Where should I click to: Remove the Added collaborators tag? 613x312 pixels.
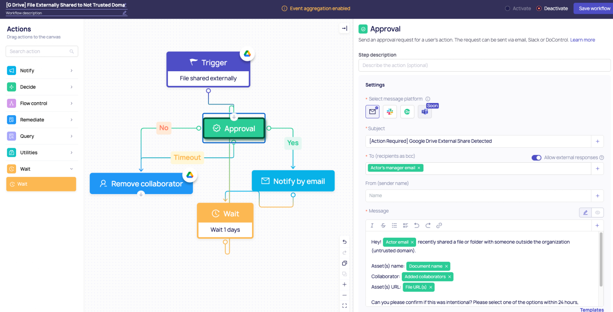click(x=449, y=277)
